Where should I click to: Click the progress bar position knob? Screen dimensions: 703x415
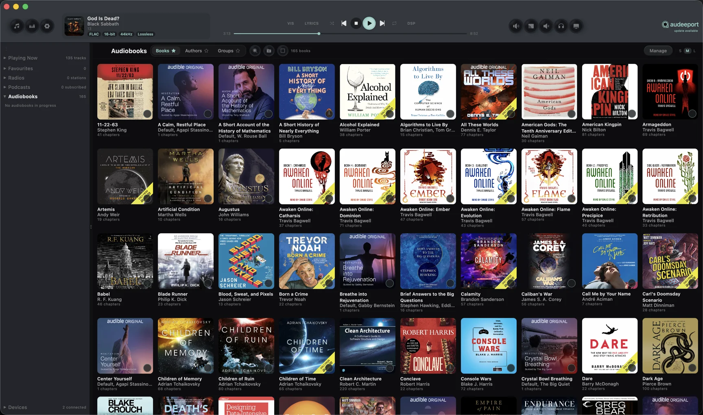pos(319,34)
